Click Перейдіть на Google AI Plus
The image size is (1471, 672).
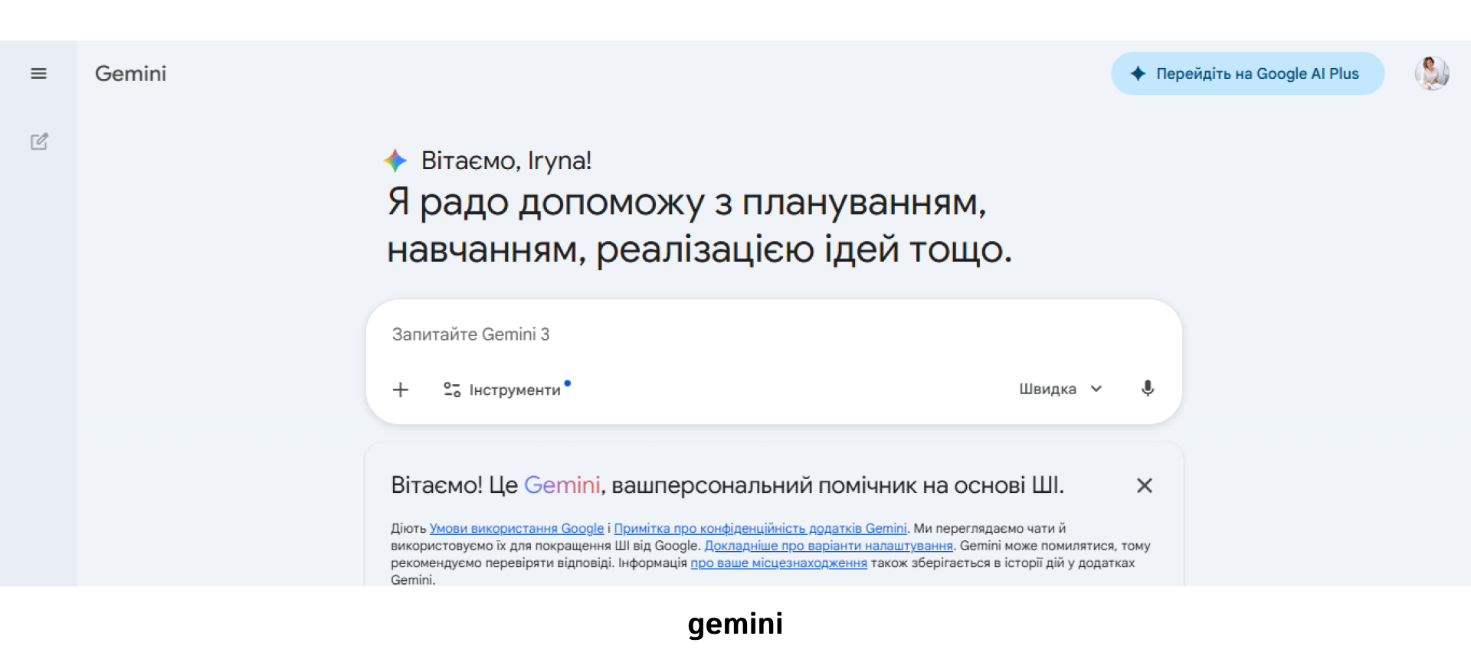click(1247, 73)
